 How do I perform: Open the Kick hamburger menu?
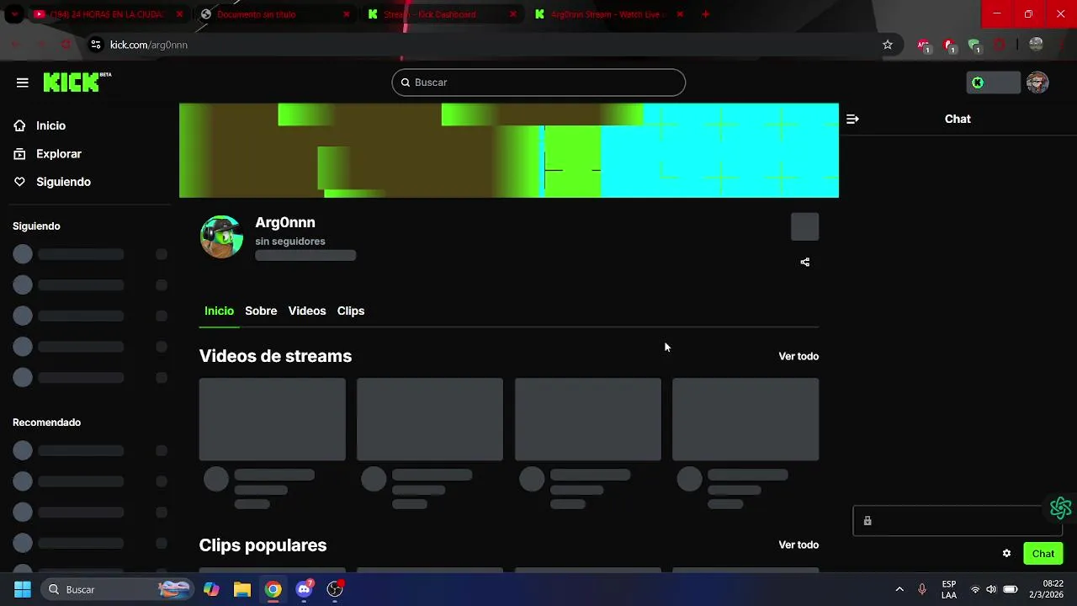coord(23,82)
